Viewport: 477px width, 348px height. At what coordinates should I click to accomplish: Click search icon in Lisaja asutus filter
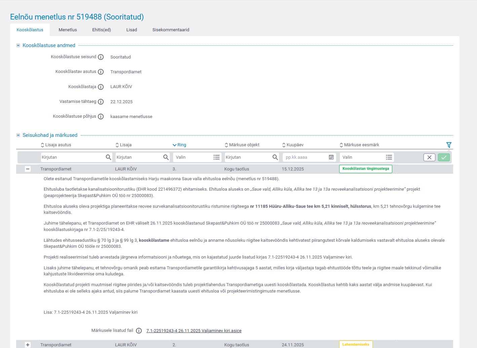pos(108,157)
